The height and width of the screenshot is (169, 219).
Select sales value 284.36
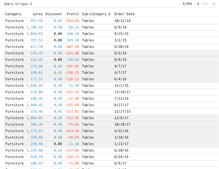[37, 124]
